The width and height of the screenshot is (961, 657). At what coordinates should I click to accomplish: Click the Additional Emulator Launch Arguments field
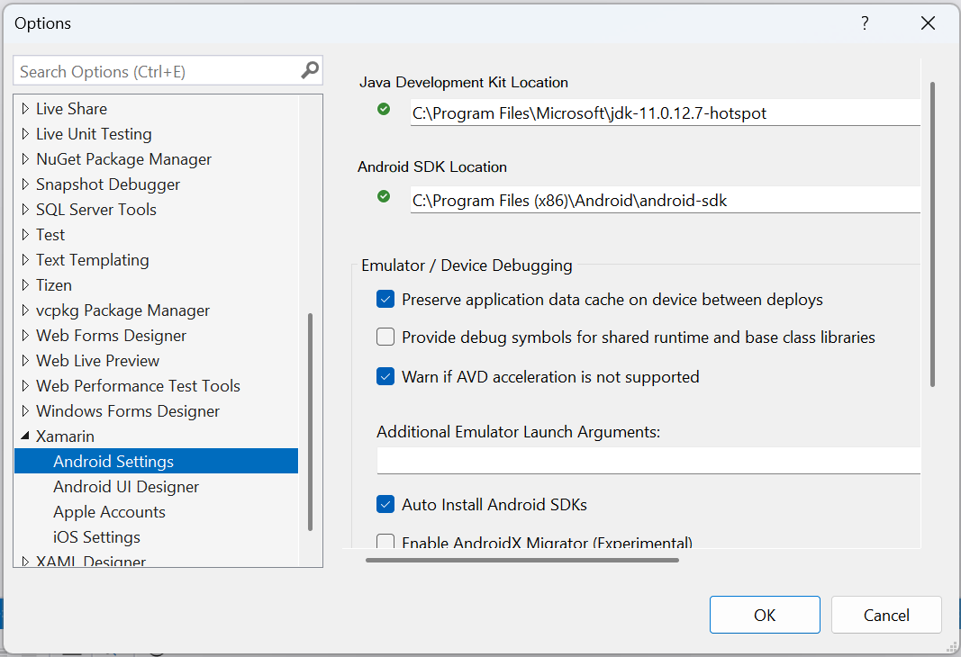pos(648,460)
